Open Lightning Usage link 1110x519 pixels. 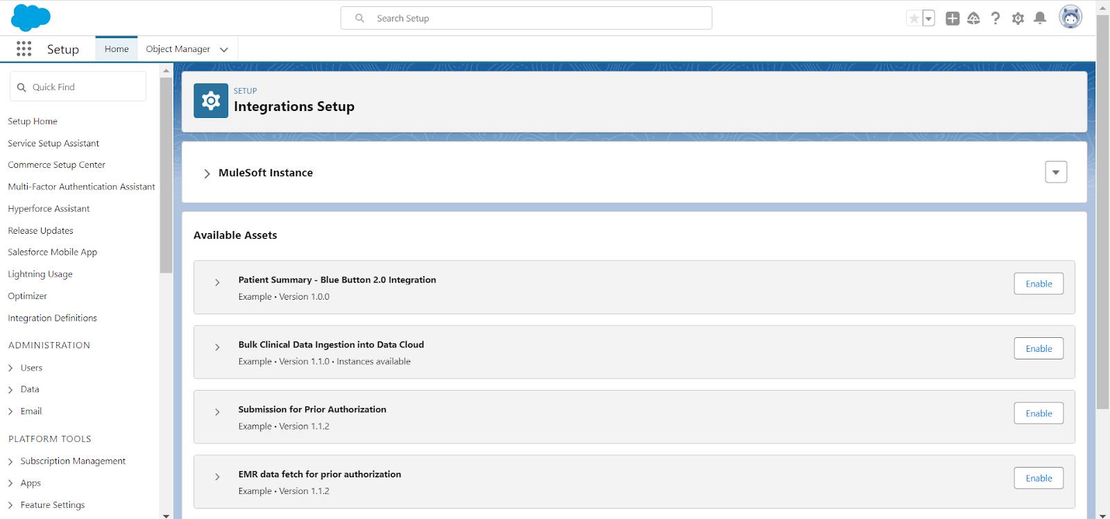tap(40, 274)
